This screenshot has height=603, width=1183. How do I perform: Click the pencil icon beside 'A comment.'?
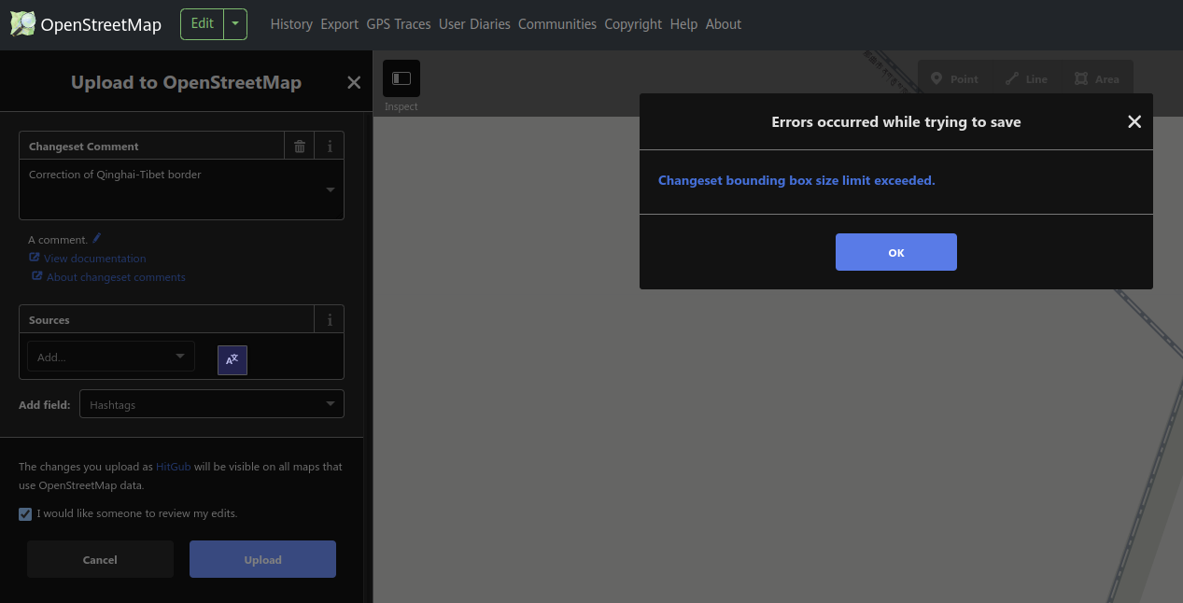point(97,239)
